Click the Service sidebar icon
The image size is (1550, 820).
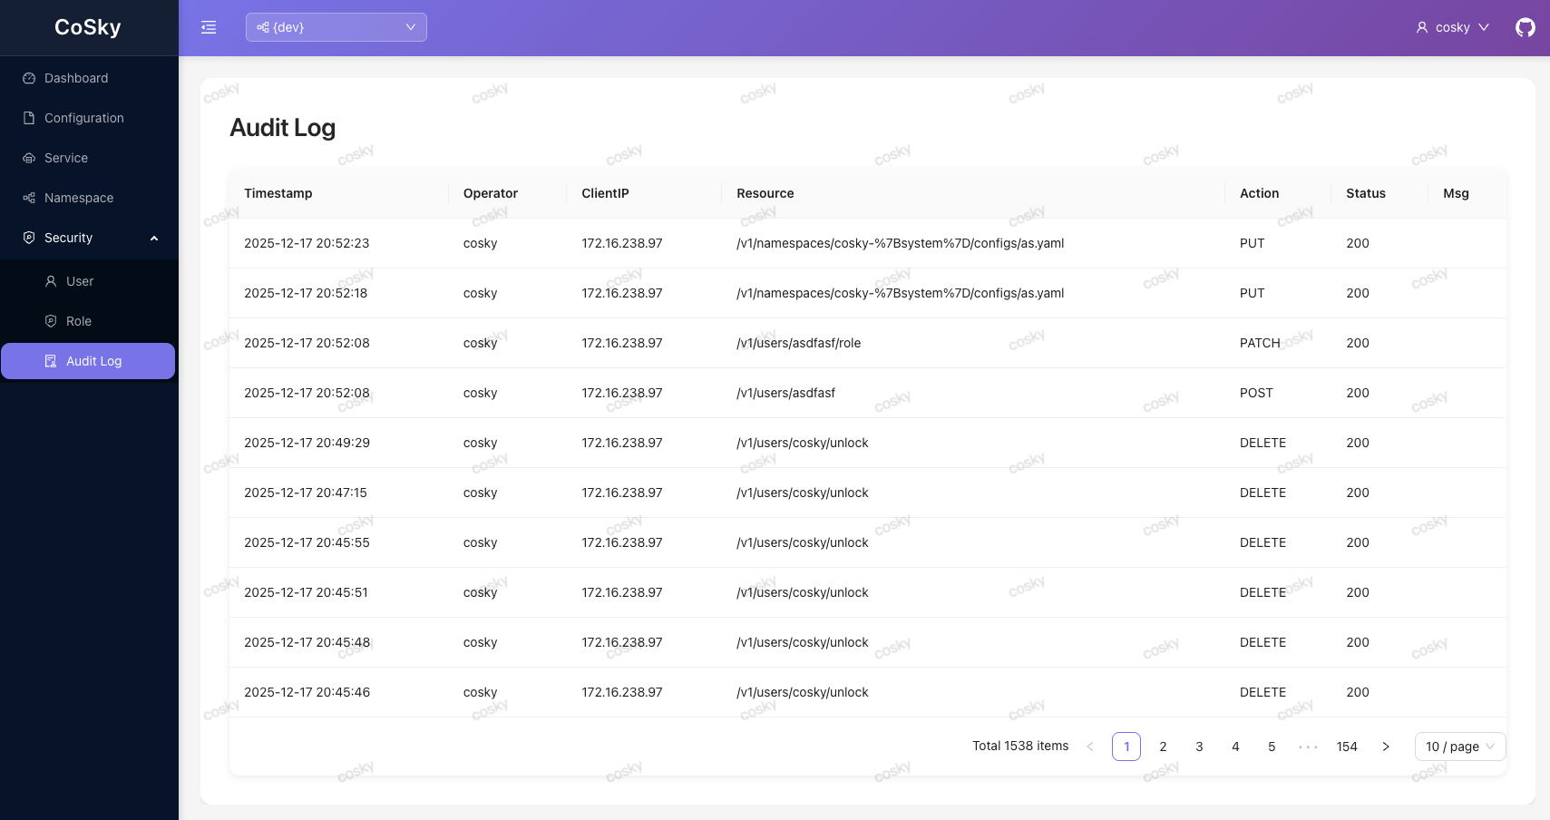click(x=30, y=158)
